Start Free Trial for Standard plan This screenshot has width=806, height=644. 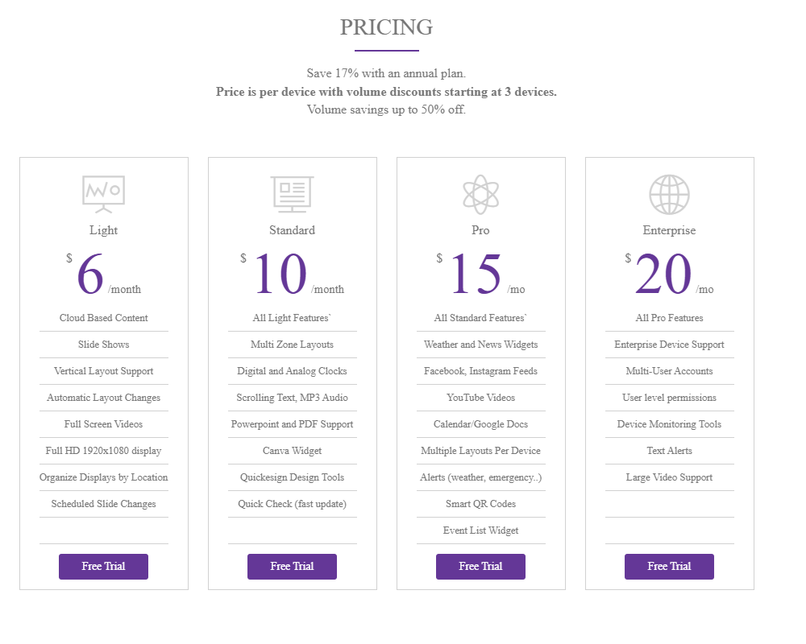click(292, 567)
